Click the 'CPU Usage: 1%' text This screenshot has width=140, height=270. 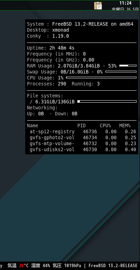[x=45, y=78]
